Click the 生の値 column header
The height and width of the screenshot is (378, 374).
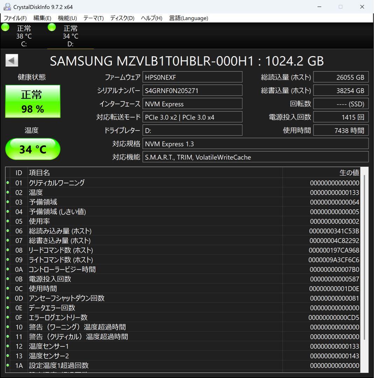pyautogui.click(x=322, y=173)
